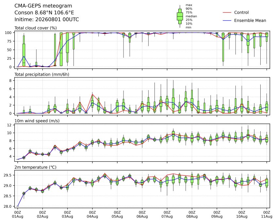Click the Control legend label
276x222 pixels.
click(241, 12)
